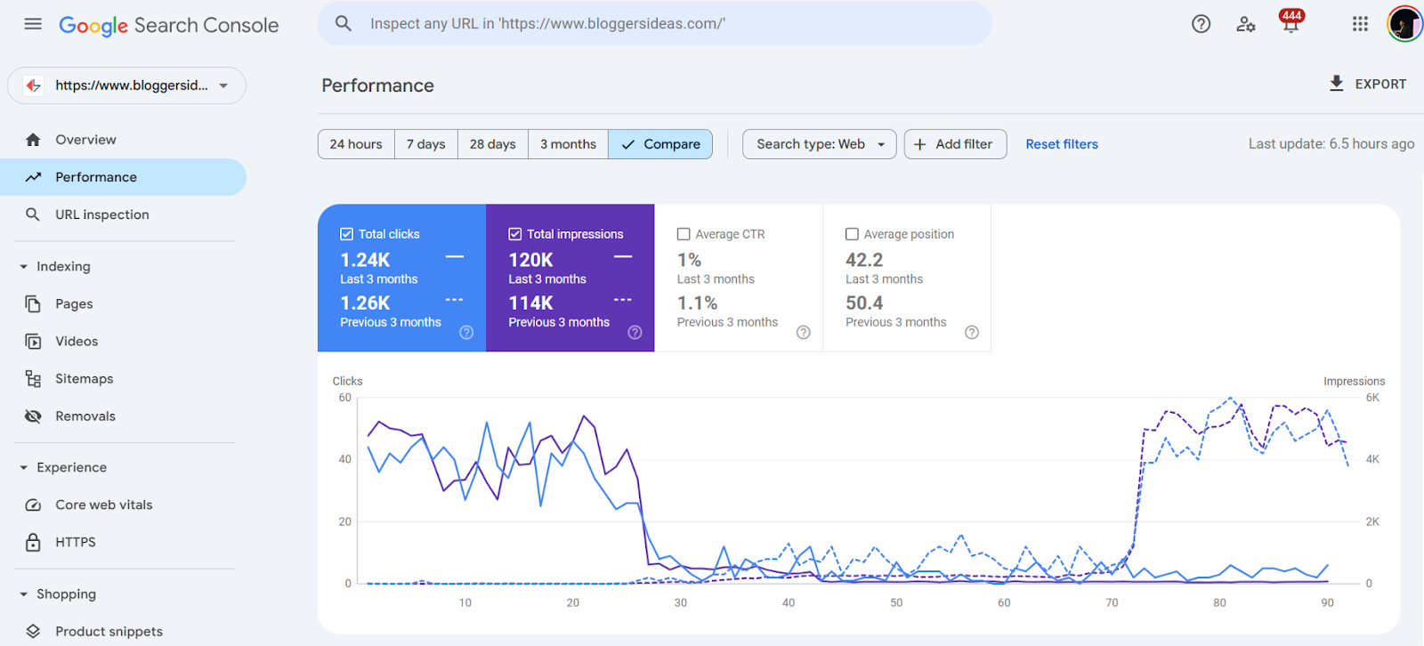This screenshot has width=1424, height=646.
Task: Click the Core web vitals gauge icon
Action: point(33,505)
